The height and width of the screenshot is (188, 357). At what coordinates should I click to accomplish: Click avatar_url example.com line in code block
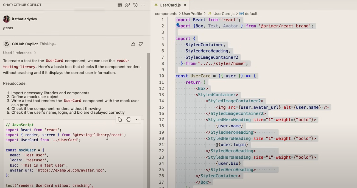[x=58, y=170]
